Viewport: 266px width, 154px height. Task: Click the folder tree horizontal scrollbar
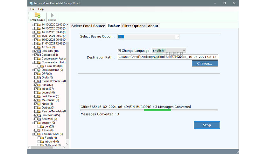(x=42, y=147)
